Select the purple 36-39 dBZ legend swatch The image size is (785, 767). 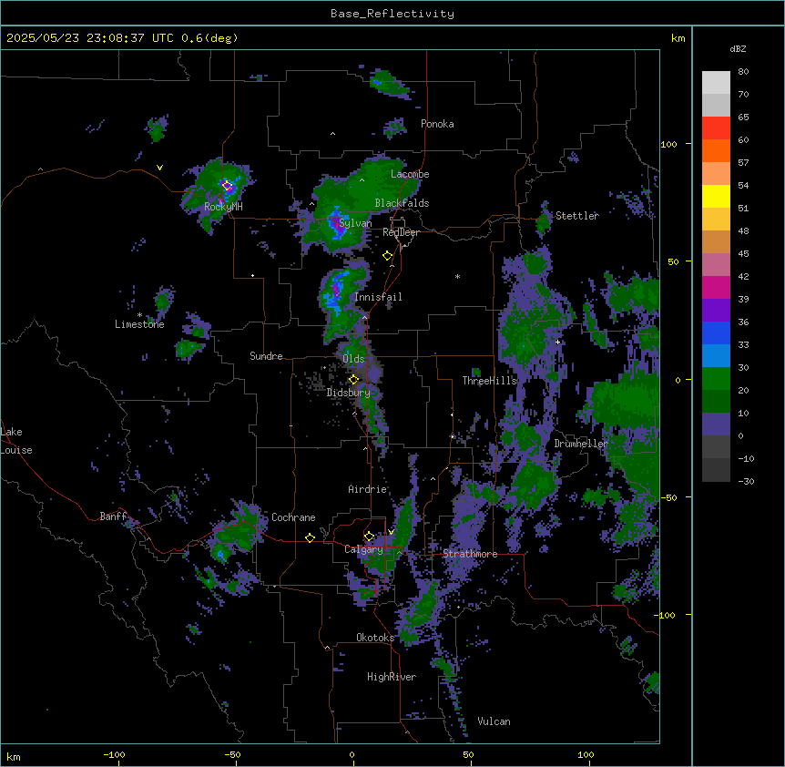[x=716, y=311]
